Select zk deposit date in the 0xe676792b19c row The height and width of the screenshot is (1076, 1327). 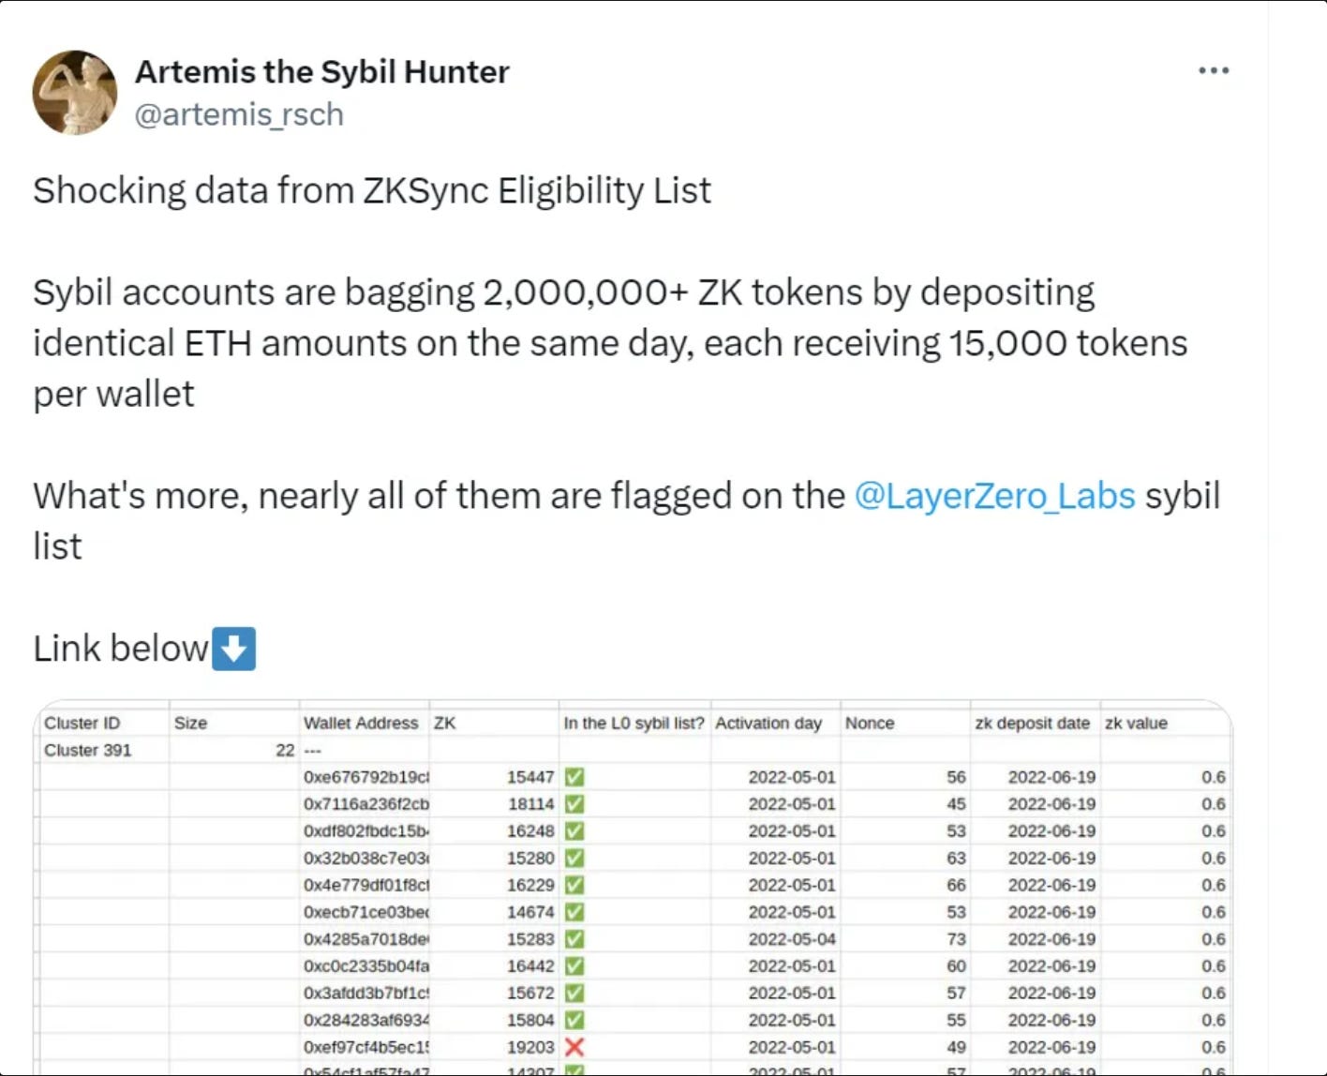pos(1051,777)
